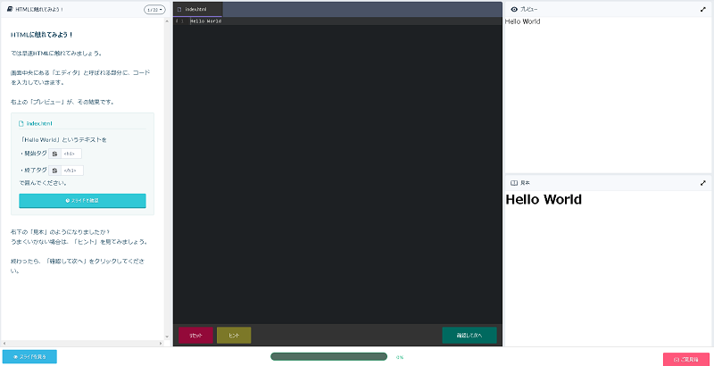Screen dimensions: 714x366
Task: Copy the opening <h1> tag
Action: [x=54, y=154]
